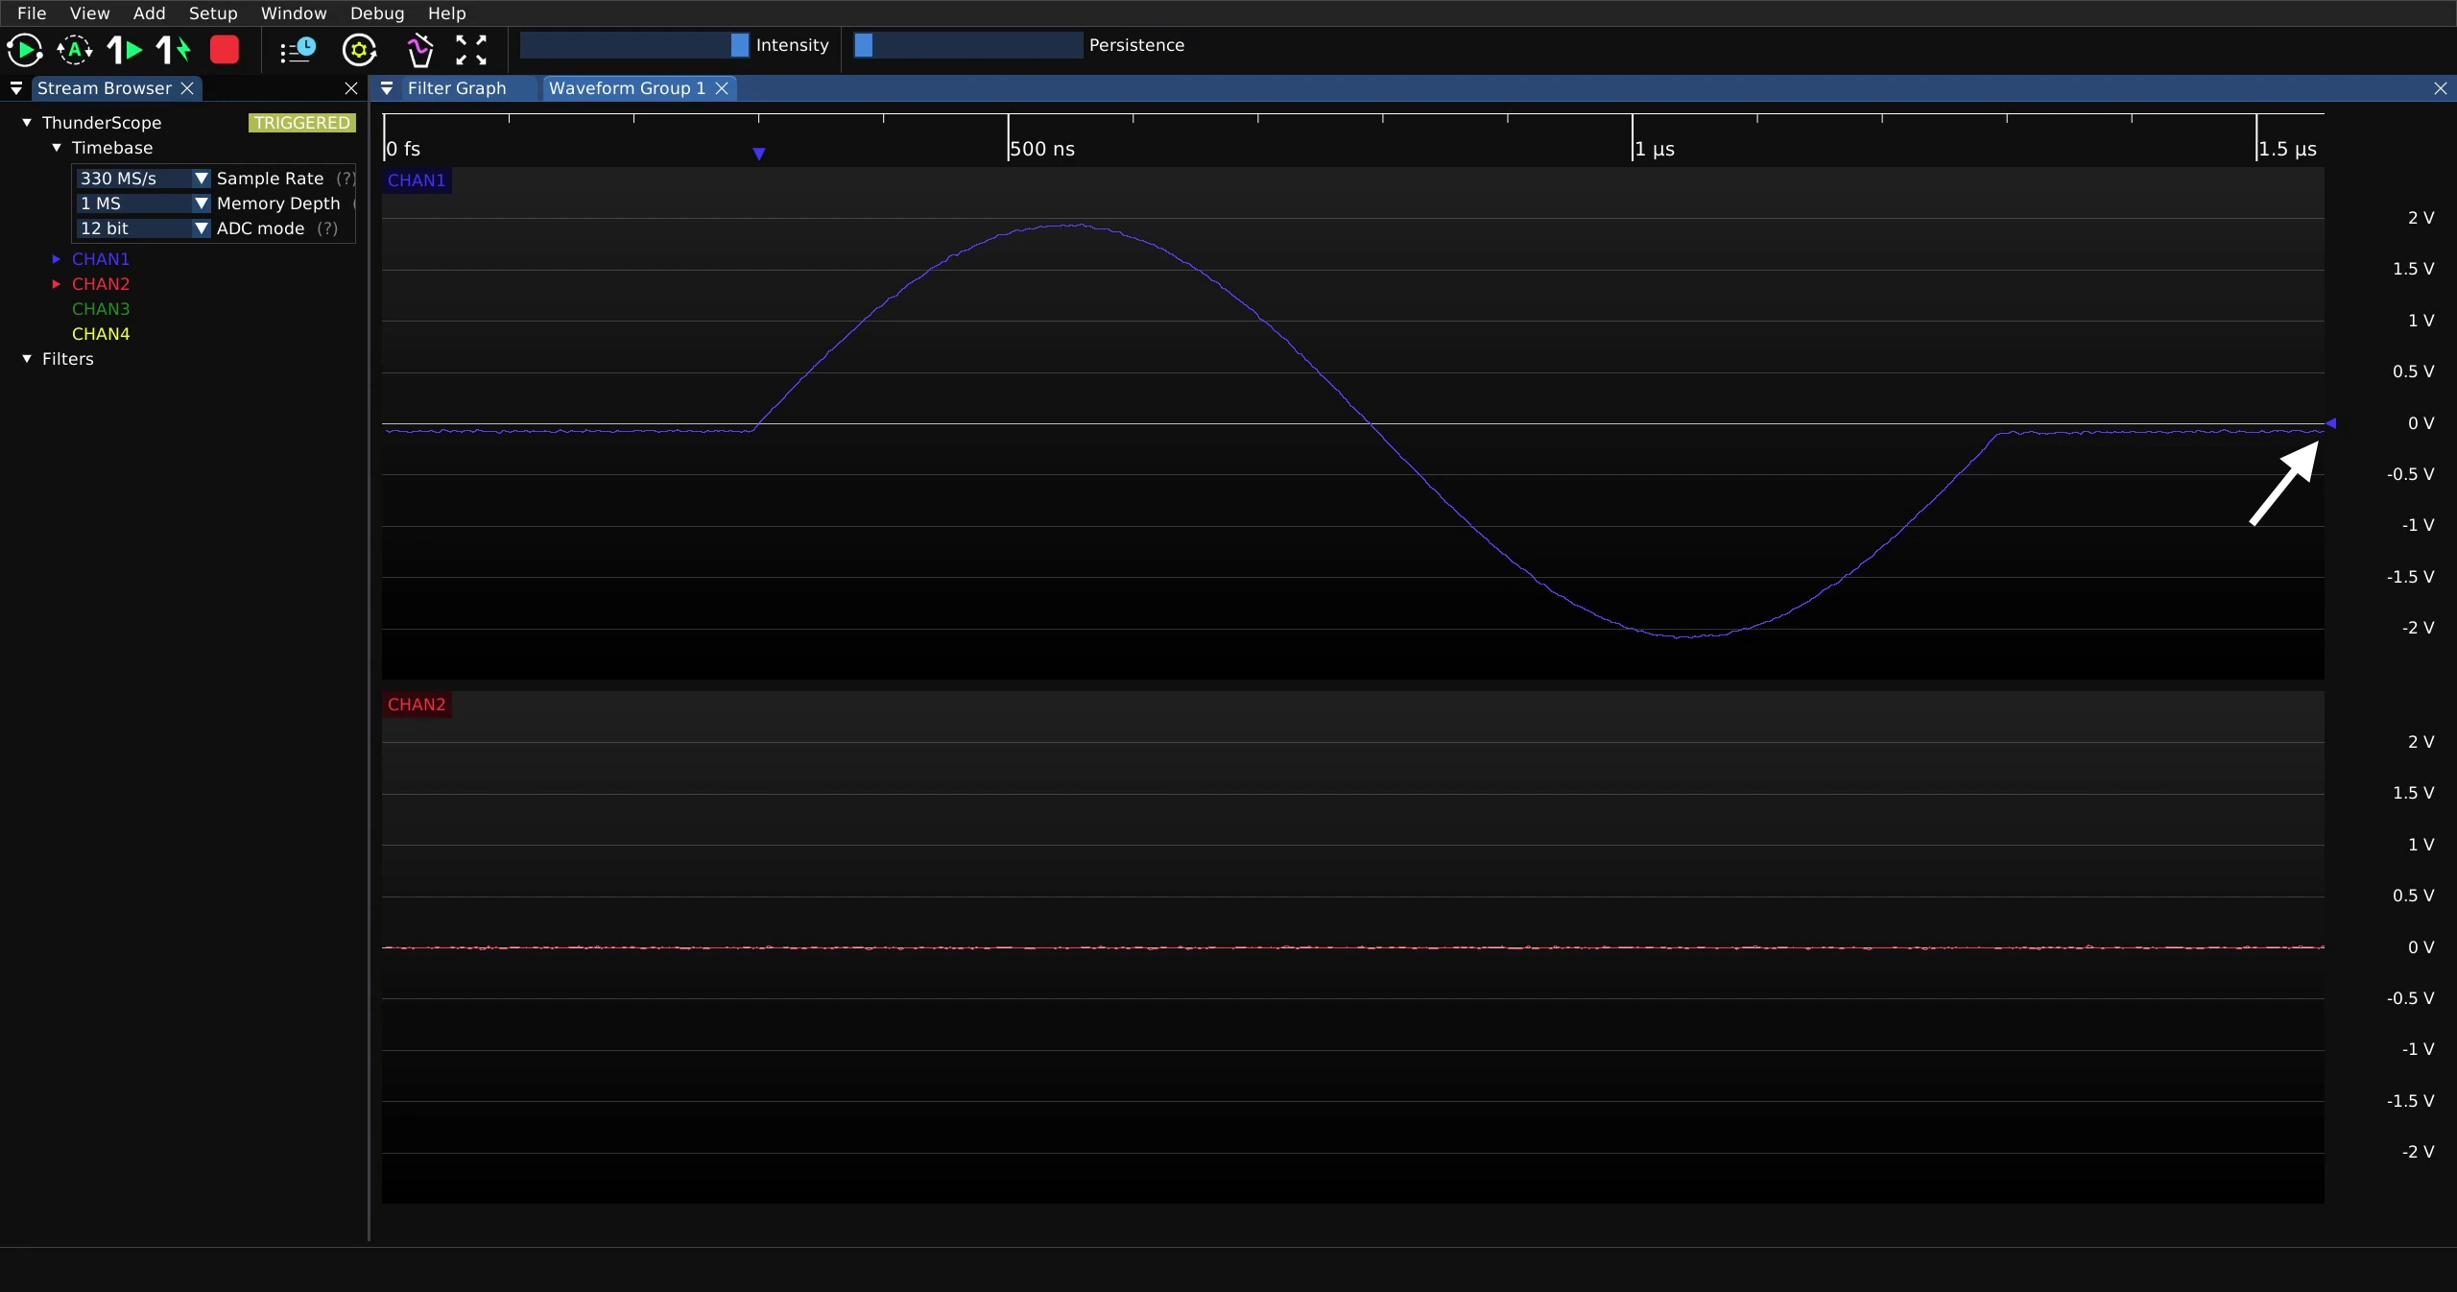Image resolution: width=2457 pixels, height=1292 pixels.
Task: Open the 330 MS/s sample rate dropdown
Action: click(x=143, y=179)
